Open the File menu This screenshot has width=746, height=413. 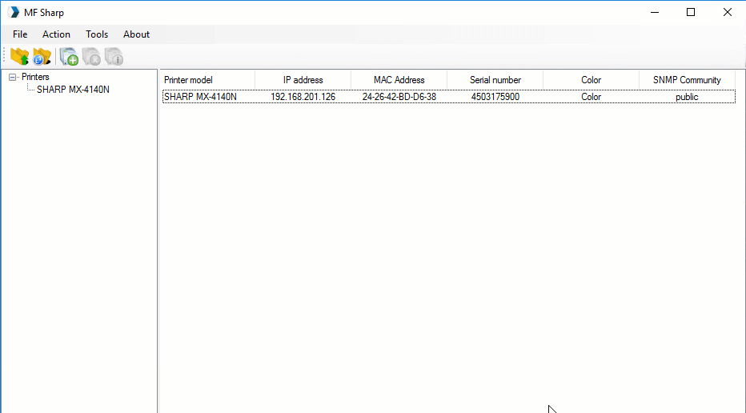20,34
